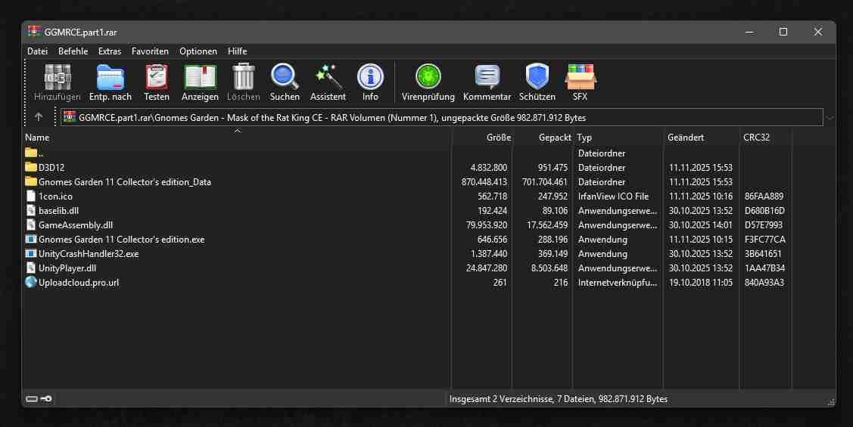The image size is (853, 427).
Task: Show archive Info icon
Action: pos(370,77)
